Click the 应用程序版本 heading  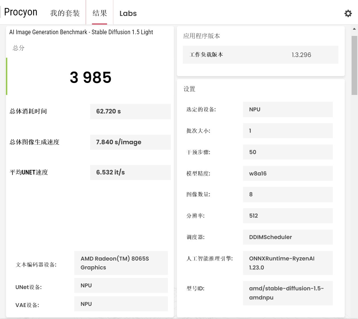(202, 36)
